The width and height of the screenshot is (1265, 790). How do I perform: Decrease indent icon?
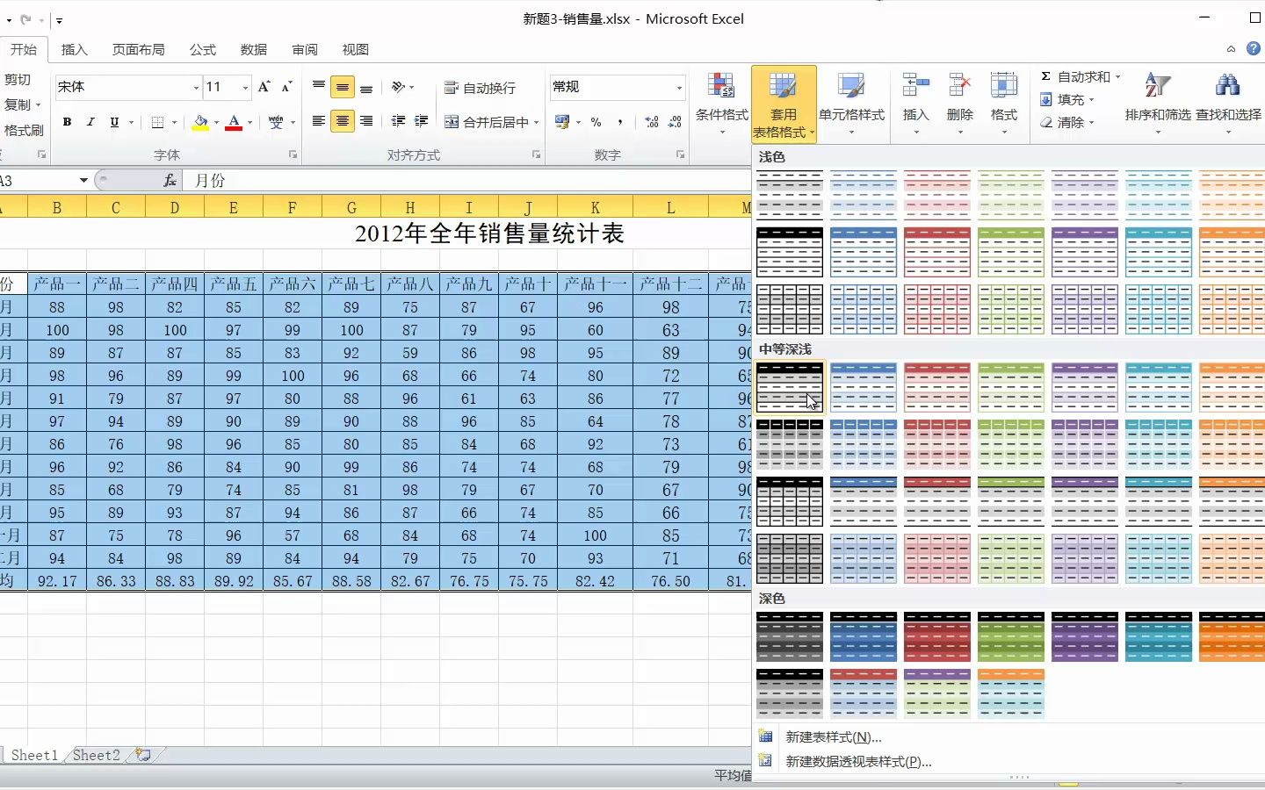(x=398, y=121)
